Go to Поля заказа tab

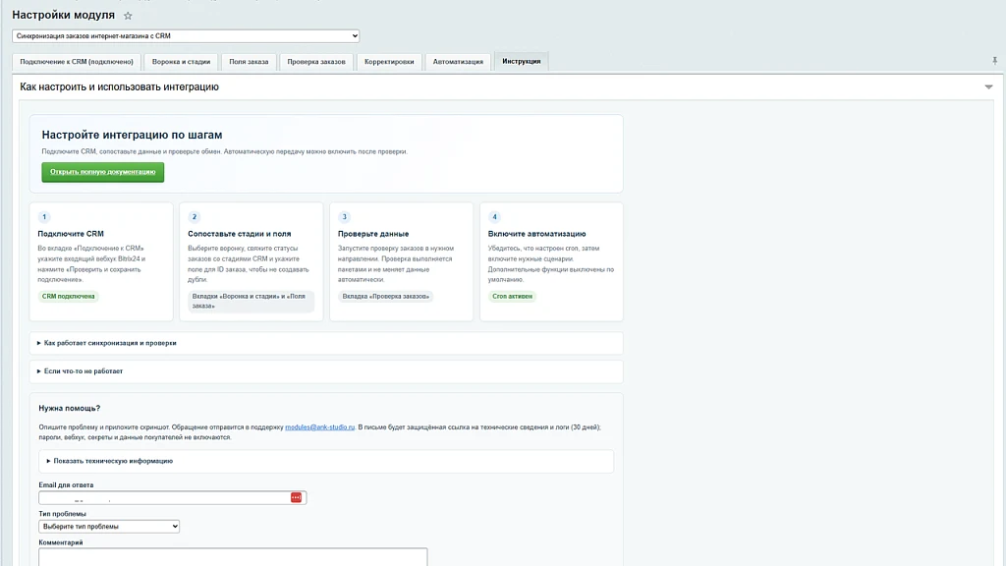pyautogui.click(x=249, y=62)
